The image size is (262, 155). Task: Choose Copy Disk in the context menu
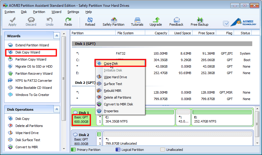coord(120,63)
